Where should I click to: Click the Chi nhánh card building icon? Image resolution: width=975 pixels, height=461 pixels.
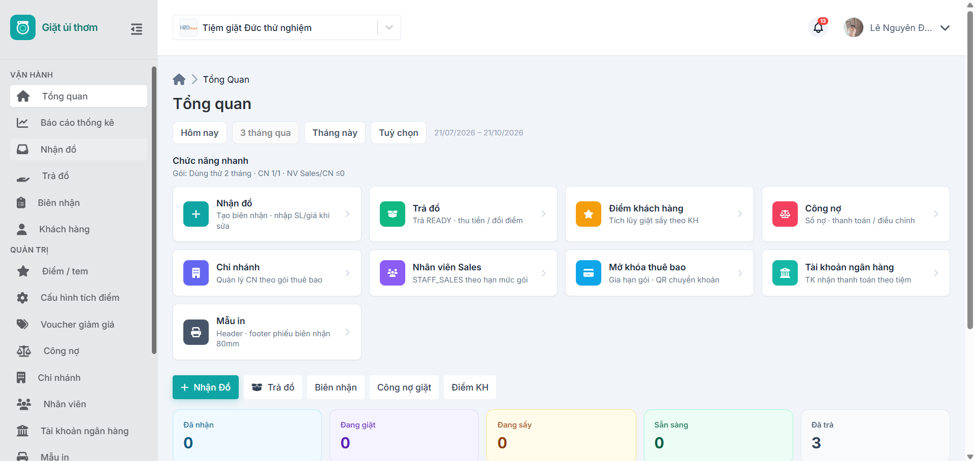[x=196, y=273]
